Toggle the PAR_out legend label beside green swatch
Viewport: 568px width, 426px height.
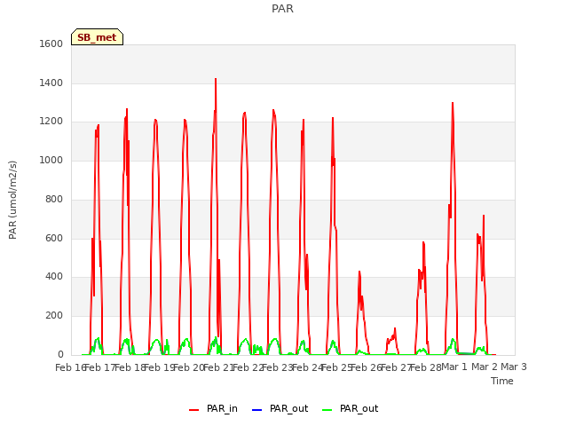(359, 408)
